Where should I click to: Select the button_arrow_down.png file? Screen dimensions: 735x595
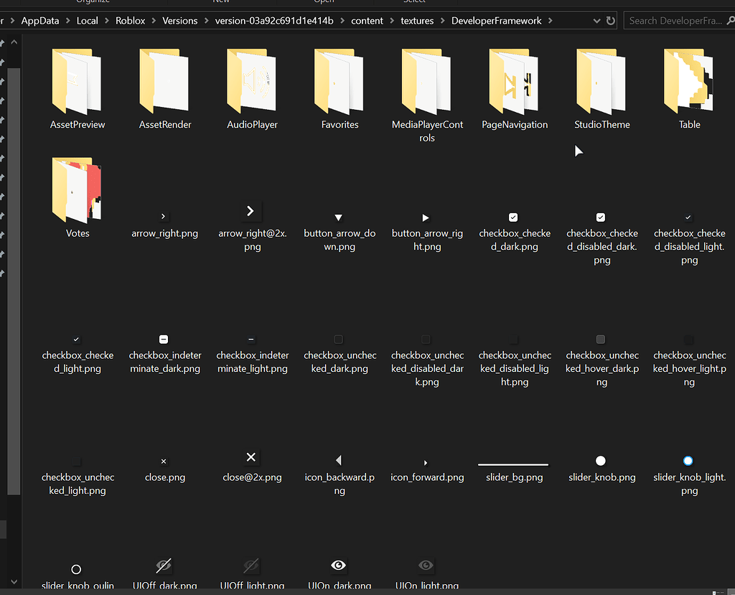pyautogui.click(x=340, y=231)
